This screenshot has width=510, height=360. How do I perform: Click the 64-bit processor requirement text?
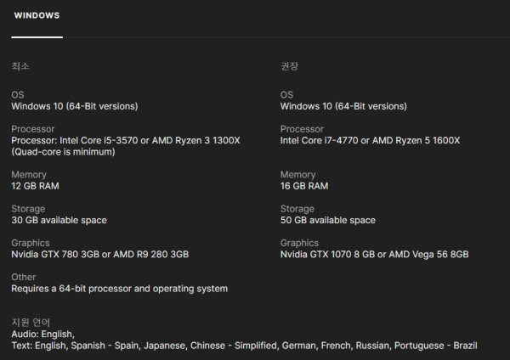click(x=119, y=289)
